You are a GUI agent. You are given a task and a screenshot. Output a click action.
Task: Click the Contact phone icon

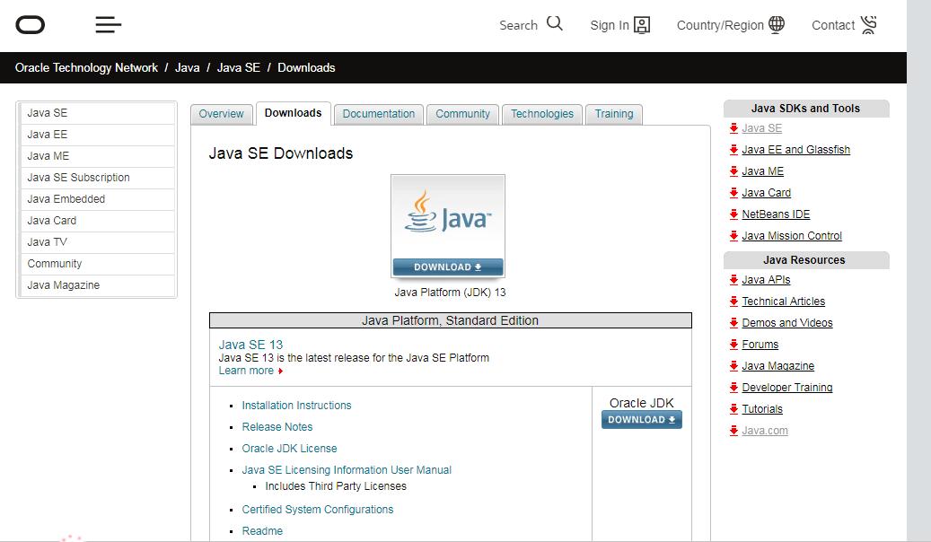870,24
